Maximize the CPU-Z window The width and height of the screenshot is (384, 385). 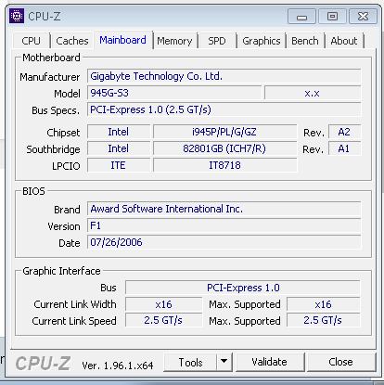[x=332, y=17]
